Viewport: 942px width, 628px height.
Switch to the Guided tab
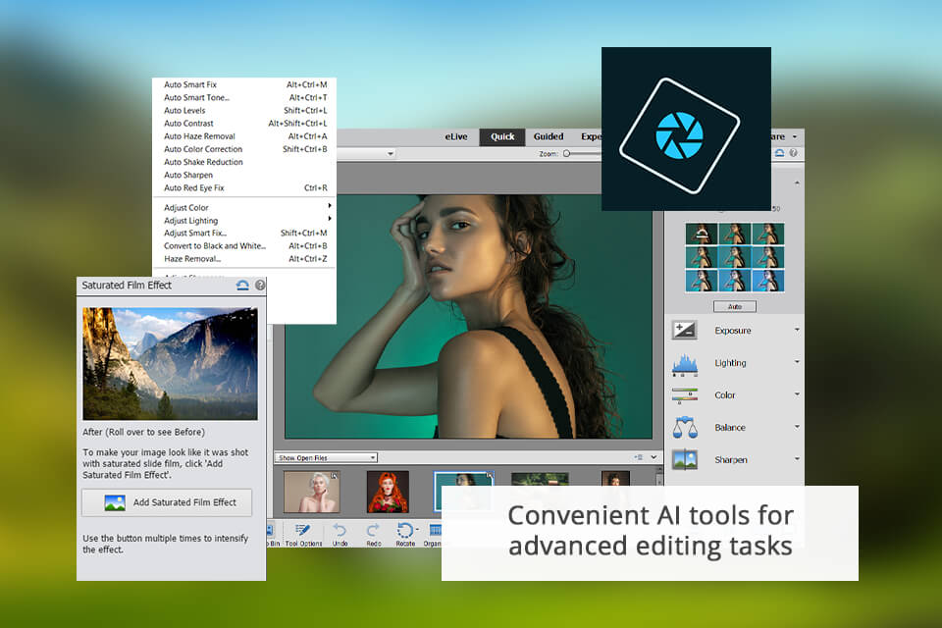(x=549, y=137)
